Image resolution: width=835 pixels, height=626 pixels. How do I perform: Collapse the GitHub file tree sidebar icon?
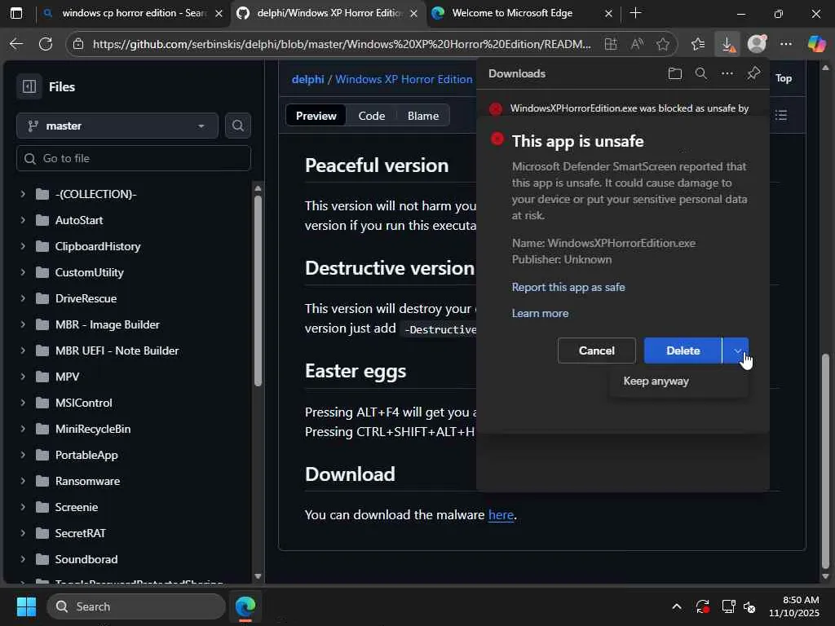(x=29, y=86)
